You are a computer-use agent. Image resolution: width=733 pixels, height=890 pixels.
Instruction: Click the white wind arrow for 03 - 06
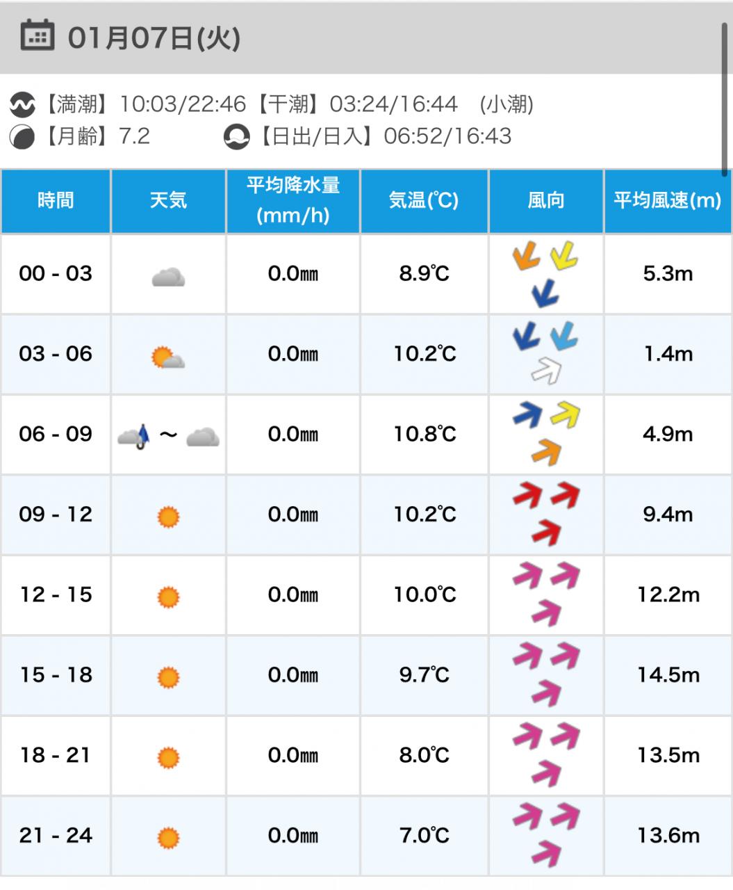[546, 372]
